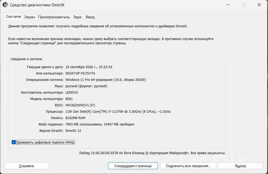Go to the Преобразователь tab

pyautogui.click(x=54, y=17)
